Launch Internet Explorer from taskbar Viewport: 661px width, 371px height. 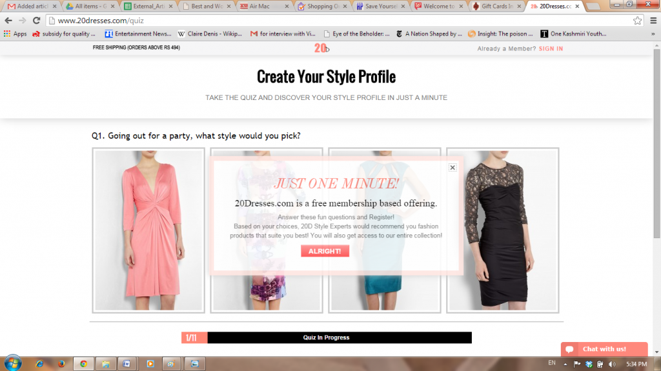39,363
